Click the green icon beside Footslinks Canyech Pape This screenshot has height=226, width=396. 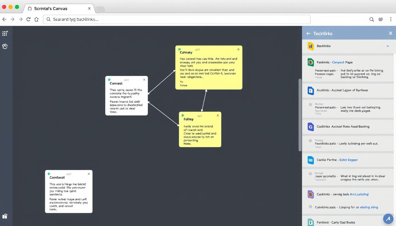coord(311,62)
